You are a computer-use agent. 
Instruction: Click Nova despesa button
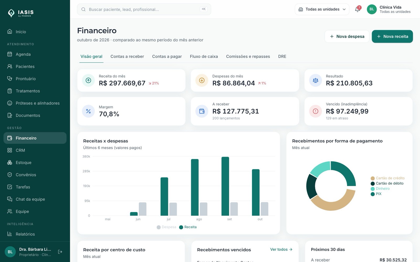coord(347,36)
